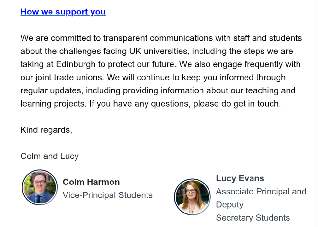Click the "Vice-Principal Students" job title

click(107, 195)
